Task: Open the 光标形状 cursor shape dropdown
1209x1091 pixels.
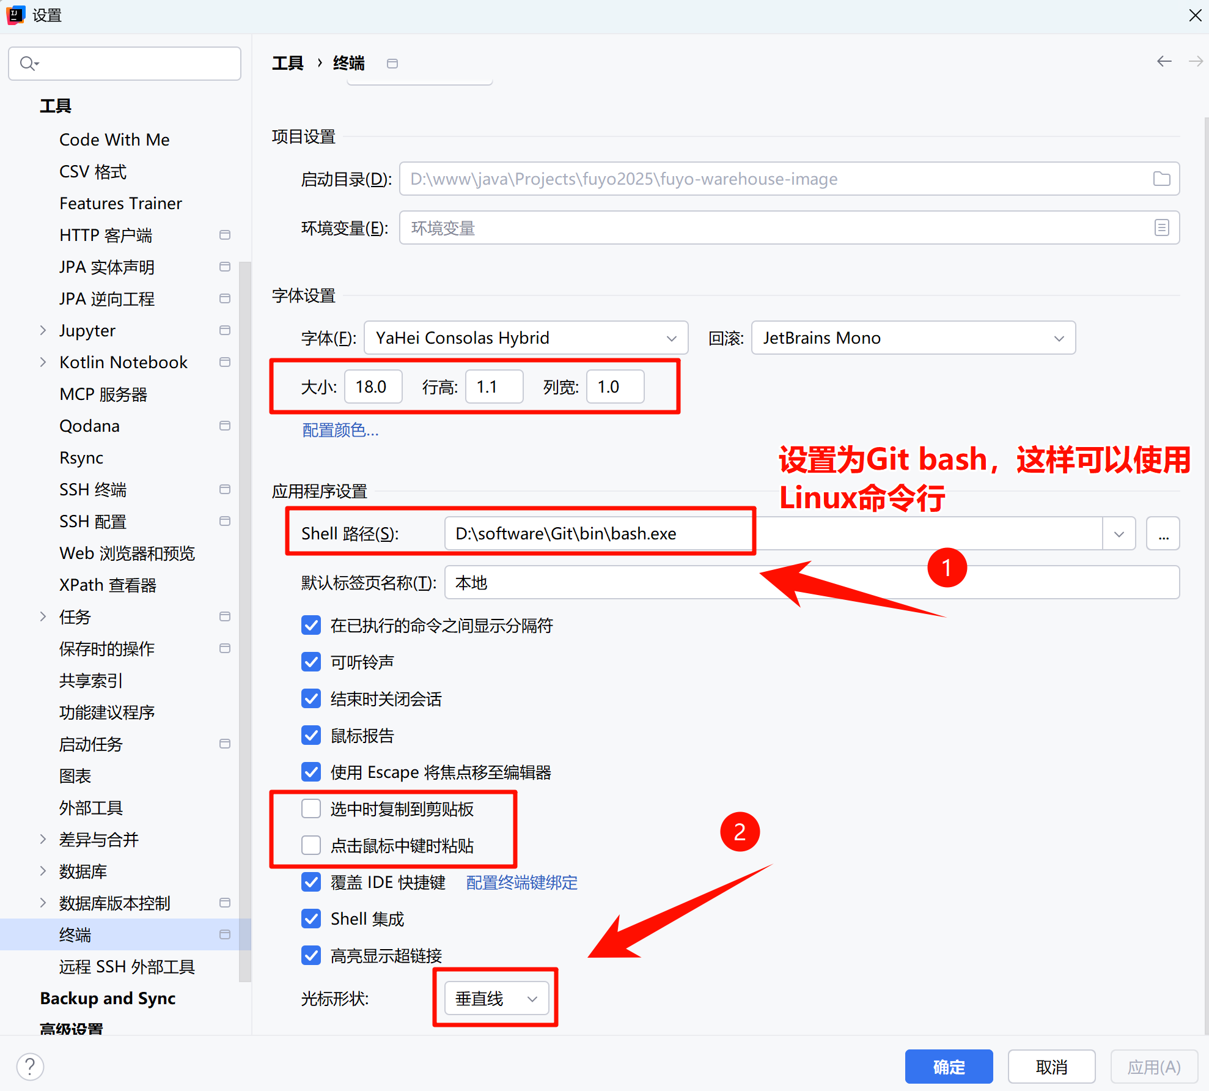Action: tap(496, 998)
